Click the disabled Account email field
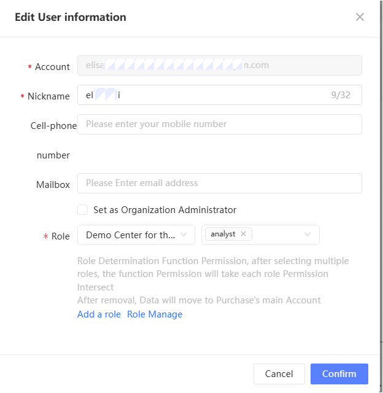 click(x=219, y=65)
